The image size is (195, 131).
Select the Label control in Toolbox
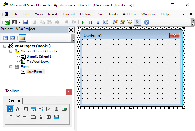pyautogui.click(x=18, y=109)
